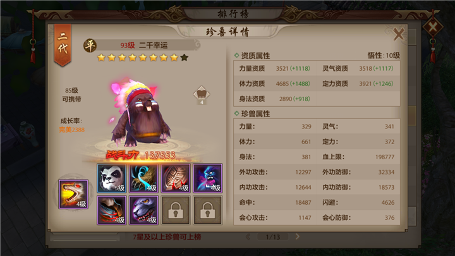The width and height of the screenshot is (455, 256).
Task: Click the star rating row
Action: [143, 58]
